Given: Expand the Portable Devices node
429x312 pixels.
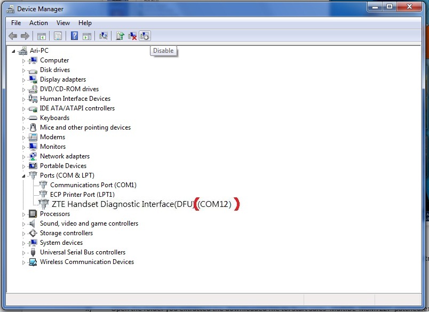Looking at the screenshot, I should 23,166.
